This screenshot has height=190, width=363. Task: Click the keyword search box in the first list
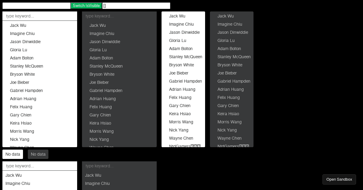click(39, 16)
